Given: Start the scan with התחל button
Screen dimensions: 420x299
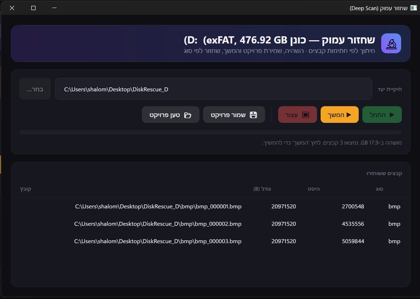Looking at the screenshot, I should (x=382, y=115).
